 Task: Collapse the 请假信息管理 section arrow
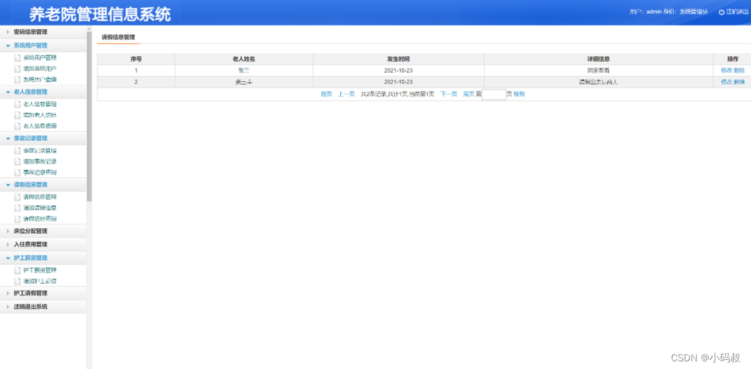(8, 184)
